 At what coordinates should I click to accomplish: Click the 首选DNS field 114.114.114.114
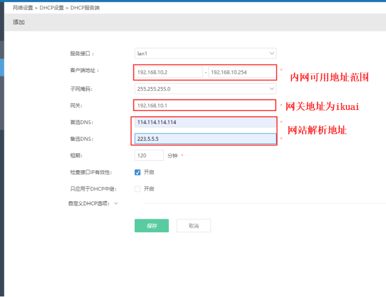205,122
